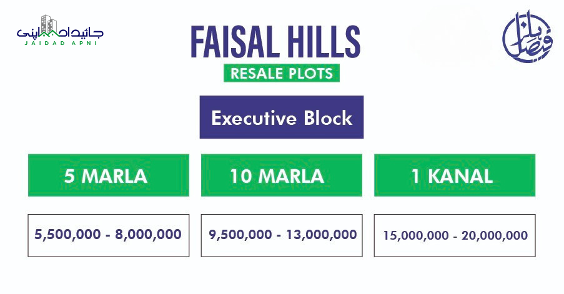
Task: Click the 5 Marla price range box
Action: click(108, 235)
